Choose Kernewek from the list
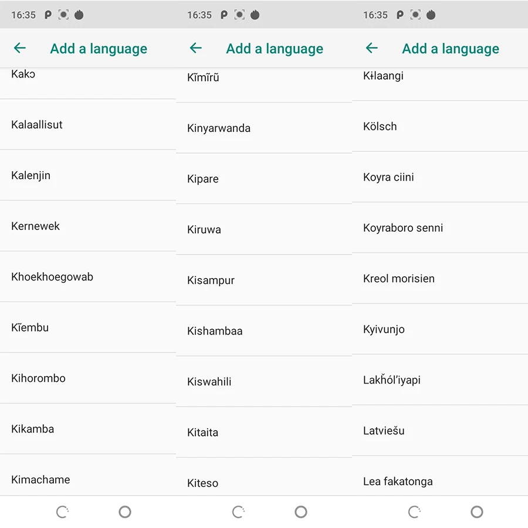The height and width of the screenshot is (528, 528). tap(88, 226)
